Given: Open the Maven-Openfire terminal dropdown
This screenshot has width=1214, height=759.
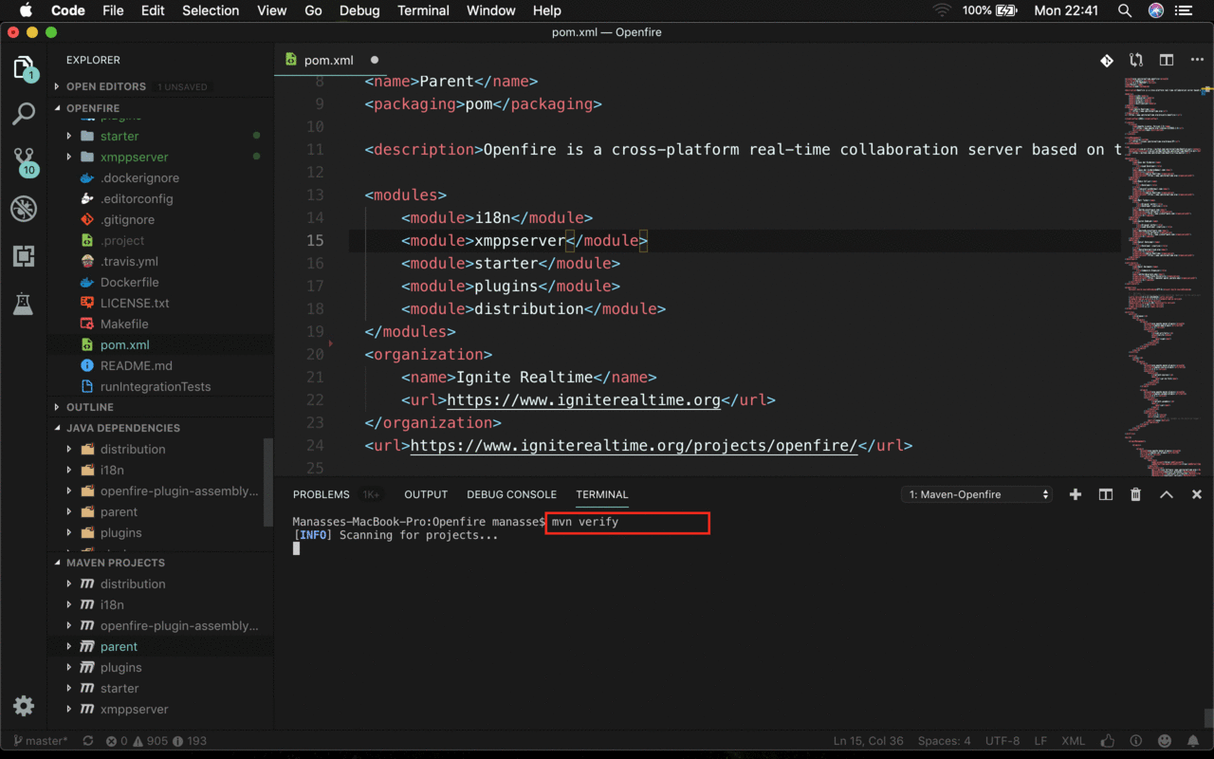Looking at the screenshot, I should pos(978,494).
